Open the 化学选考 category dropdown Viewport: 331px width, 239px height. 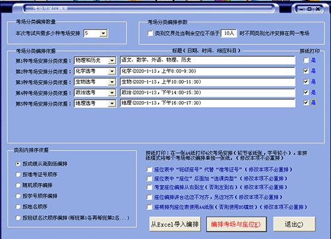click(x=112, y=71)
